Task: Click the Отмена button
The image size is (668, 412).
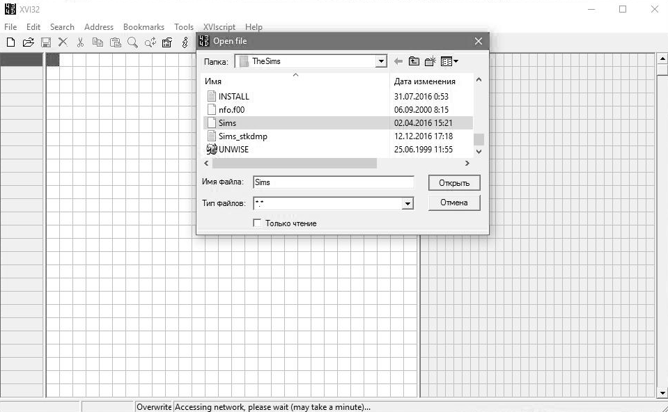Action: tap(454, 203)
